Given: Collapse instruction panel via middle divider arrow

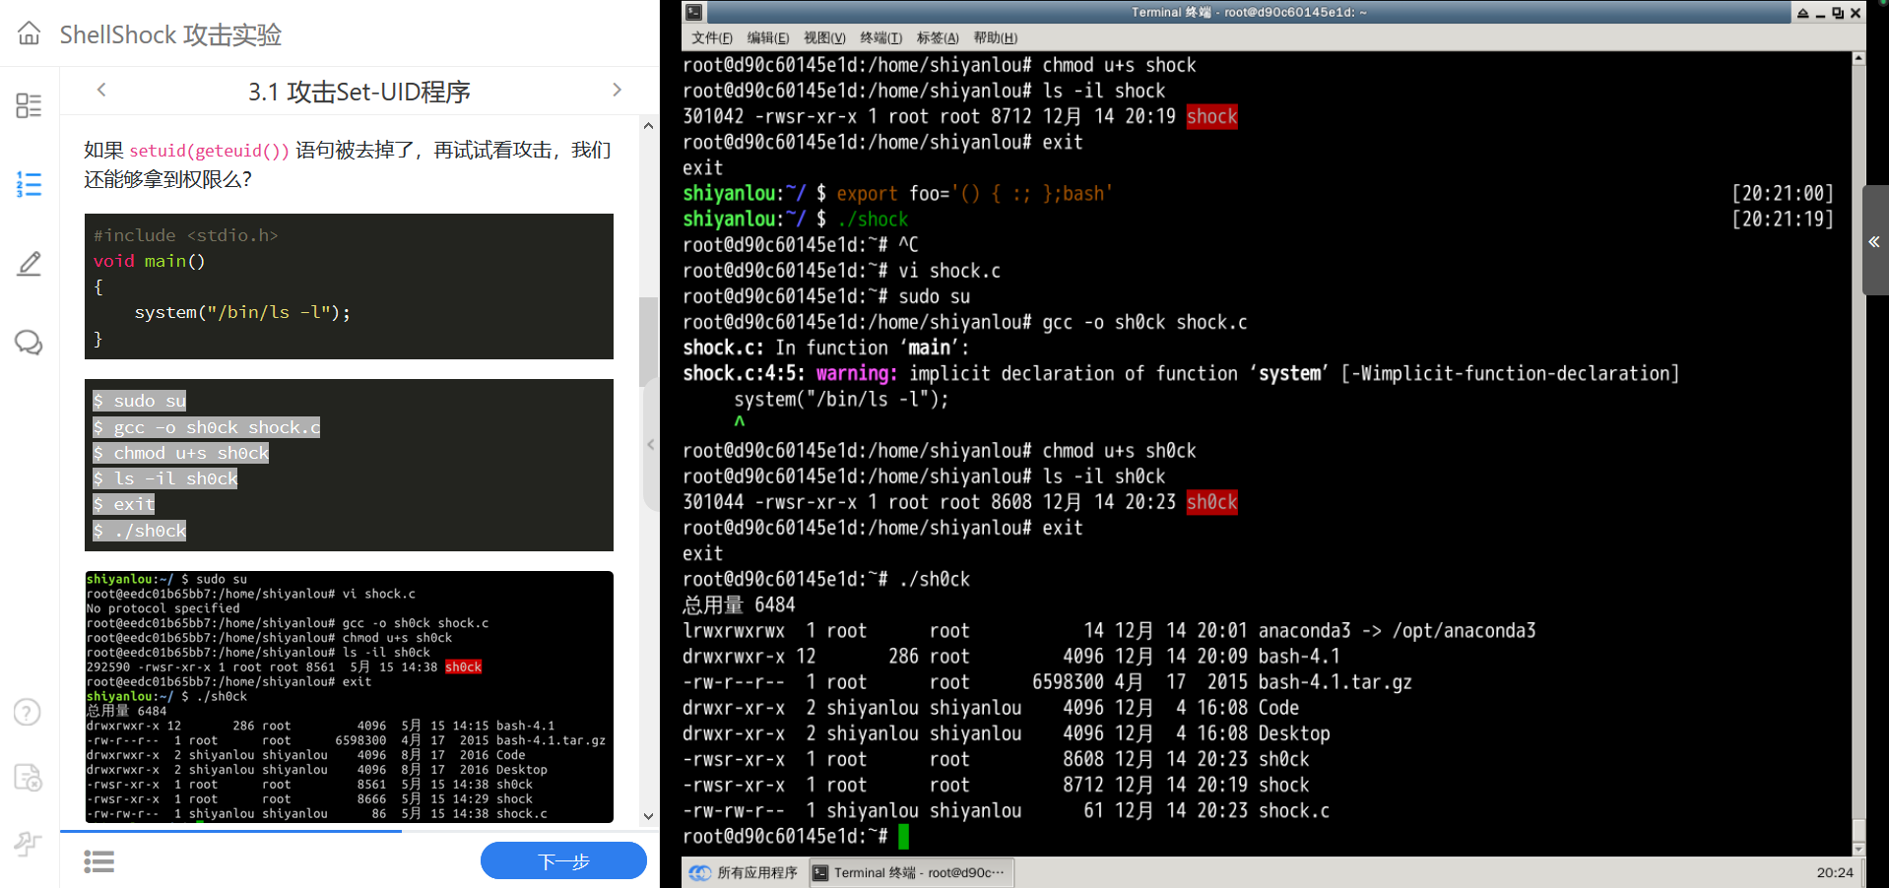Looking at the screenshot, I should 651,444.
